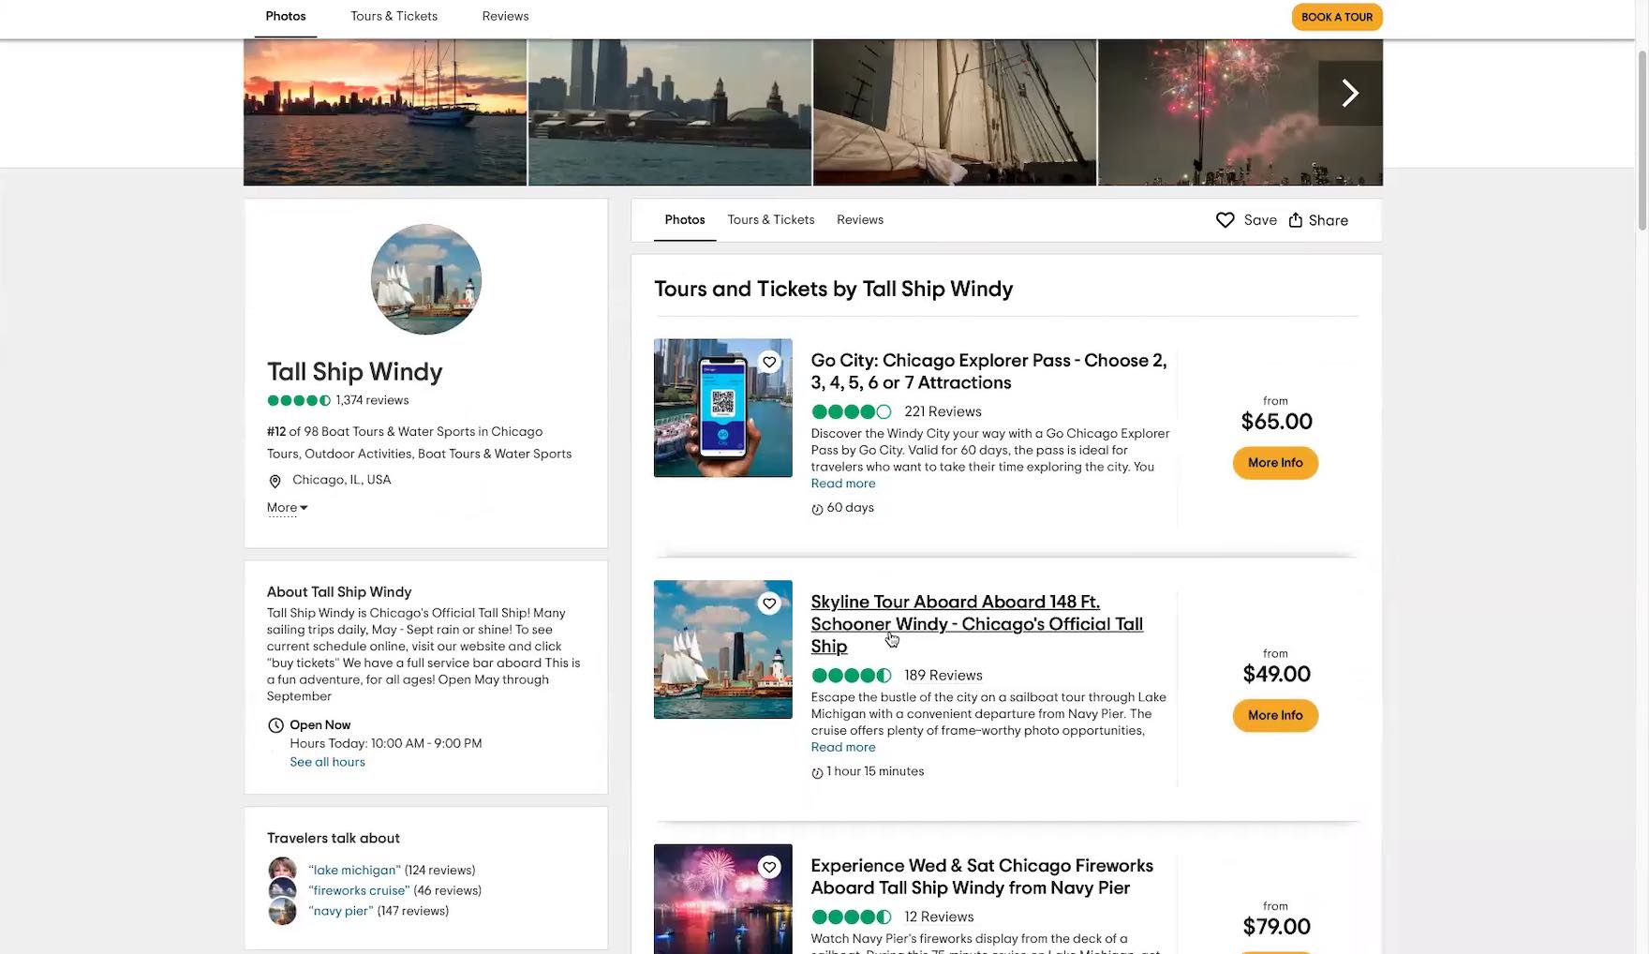
Task: Favorite the Skyline Tour Aboard Windy
Action: (769, 604)
